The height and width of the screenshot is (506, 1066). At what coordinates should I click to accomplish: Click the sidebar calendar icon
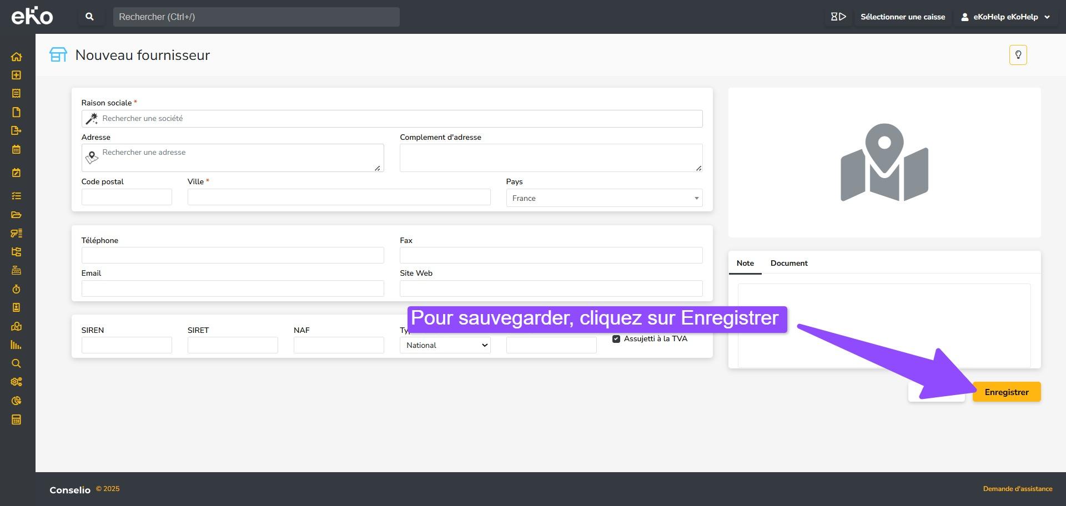(16, 149)
